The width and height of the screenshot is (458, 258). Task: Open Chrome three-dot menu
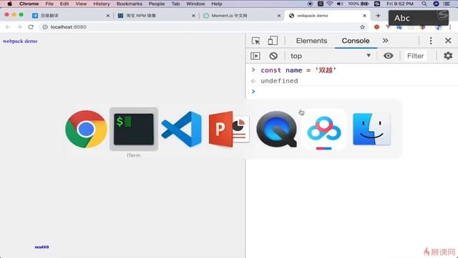click(x=450, y=27)
